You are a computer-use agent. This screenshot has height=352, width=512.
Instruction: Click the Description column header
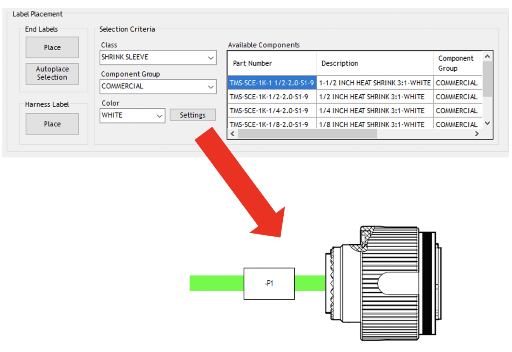[x=340, y=63]
